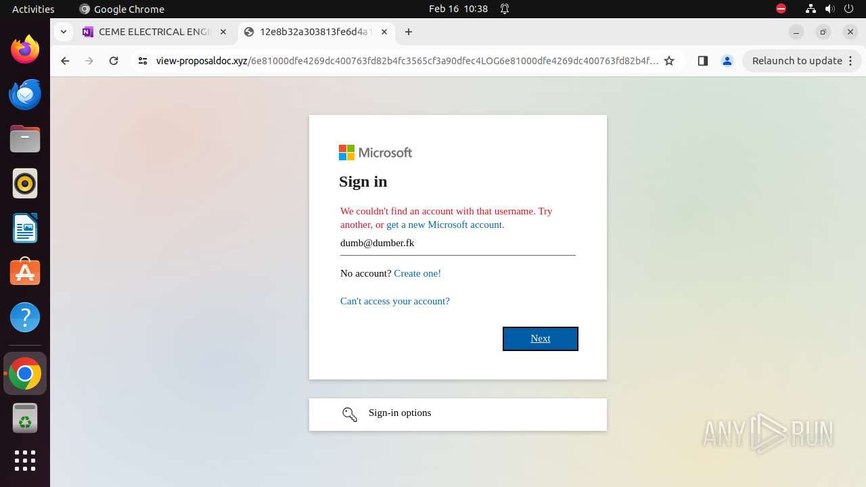The image size is (866, 487).
Task: Reload the current page
Action: [x=114, y=61]
